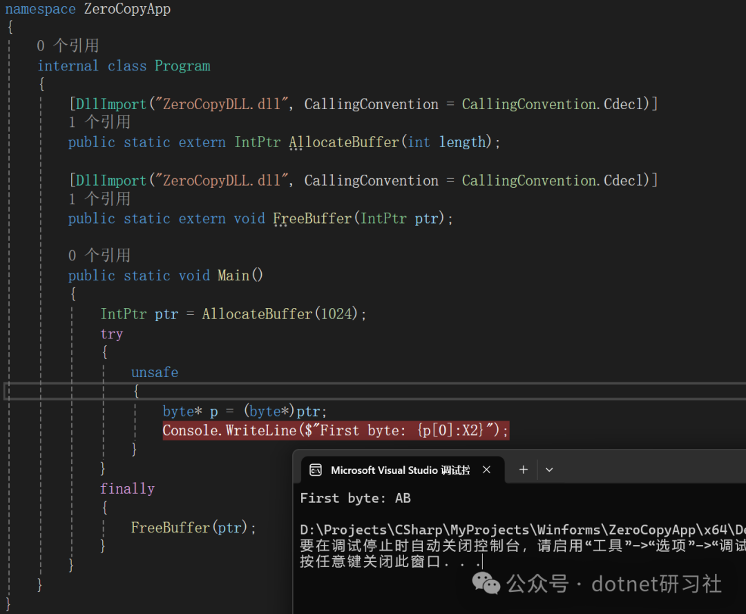The image size is (746, 614).
Task: Open the 1 个引用 code lens above AllocateBuffer declaration
Action: point(99,122)
